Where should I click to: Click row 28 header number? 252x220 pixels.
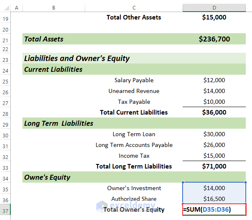[x=5, y=113]
